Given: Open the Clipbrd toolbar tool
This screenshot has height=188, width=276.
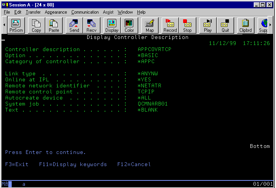Looking at the screenshot, I should [245, 26].
